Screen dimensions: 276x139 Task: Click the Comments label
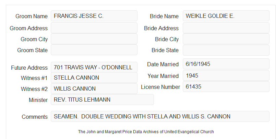(35, 117)
